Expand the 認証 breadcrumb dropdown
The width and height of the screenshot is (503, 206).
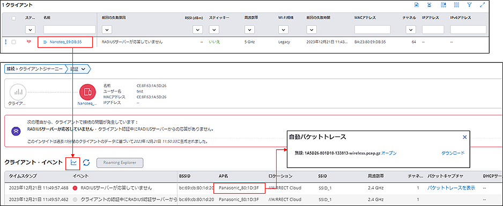pos(84,69)
